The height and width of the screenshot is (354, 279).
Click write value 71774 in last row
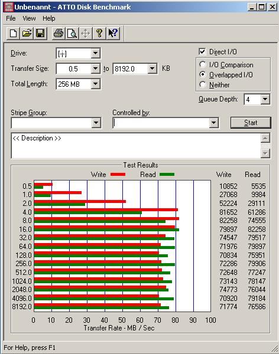click(228, 307)
